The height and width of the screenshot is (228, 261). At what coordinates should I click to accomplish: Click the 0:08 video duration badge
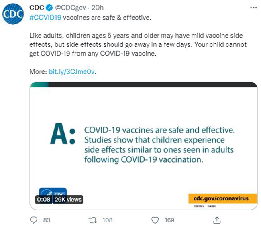44,199
